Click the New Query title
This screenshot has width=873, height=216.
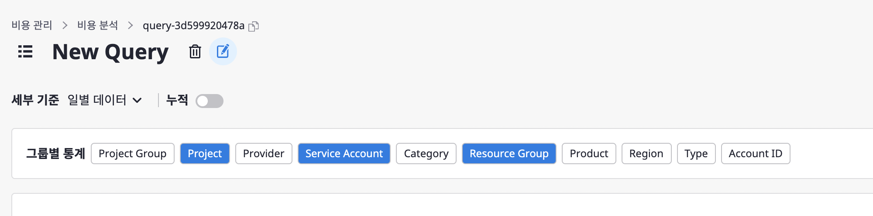[110, 52]
